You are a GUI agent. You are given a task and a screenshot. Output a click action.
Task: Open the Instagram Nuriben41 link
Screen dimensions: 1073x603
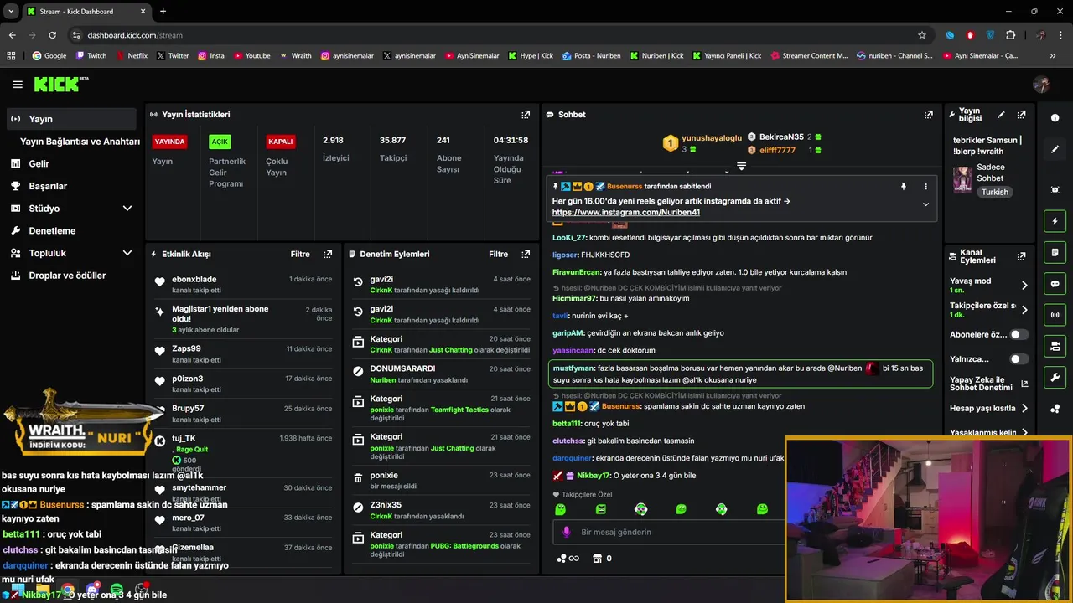(x=626, y=213)
